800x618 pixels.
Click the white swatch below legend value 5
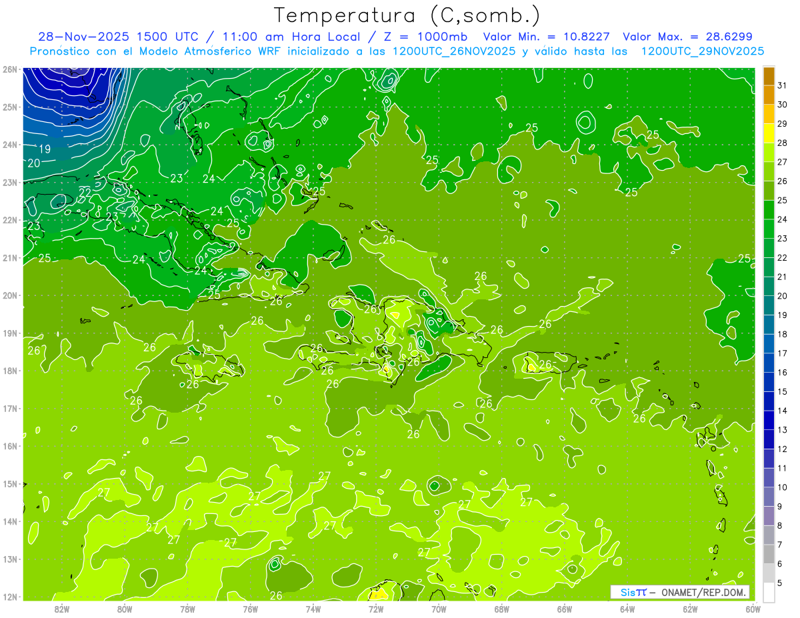pyautogui.click(x=769, y=591)
